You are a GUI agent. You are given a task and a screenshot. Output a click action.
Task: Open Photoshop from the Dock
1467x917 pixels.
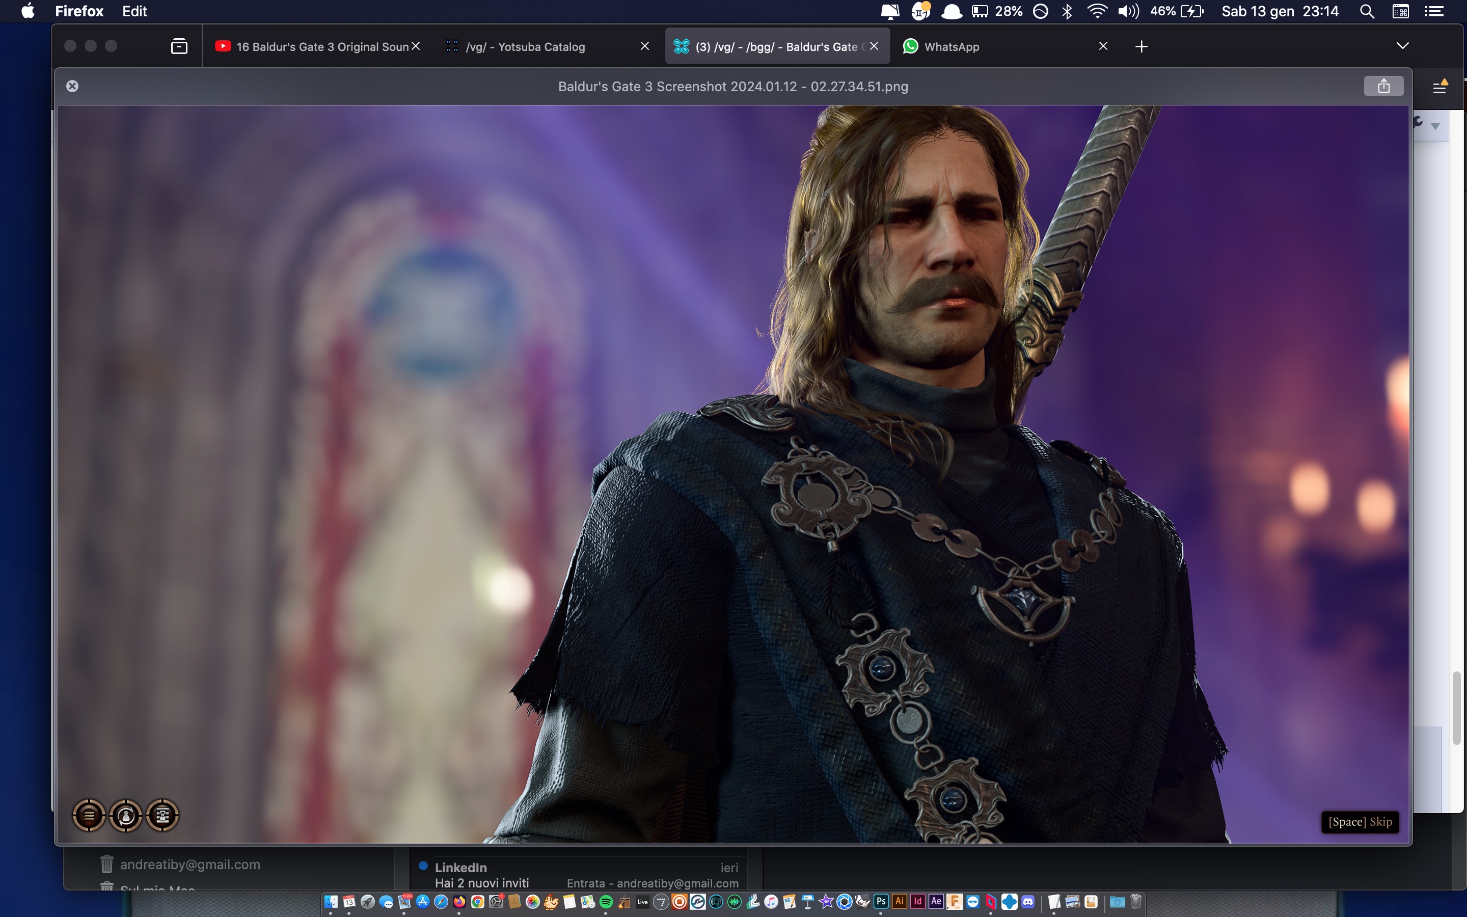pyautogui.click(x=881, y=901)
